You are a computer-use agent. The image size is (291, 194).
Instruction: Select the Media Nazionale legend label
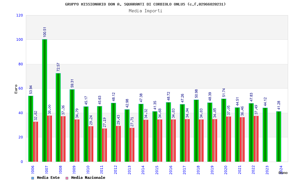(88, 178)
